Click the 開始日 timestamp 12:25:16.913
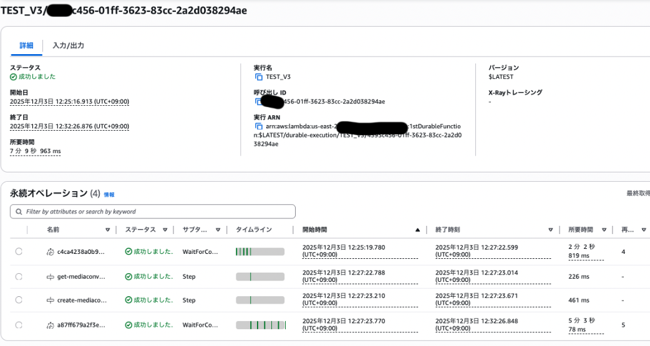The image size is (650, 346). click(69, 101)
